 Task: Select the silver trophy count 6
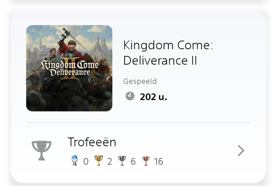tap(133, 161)
